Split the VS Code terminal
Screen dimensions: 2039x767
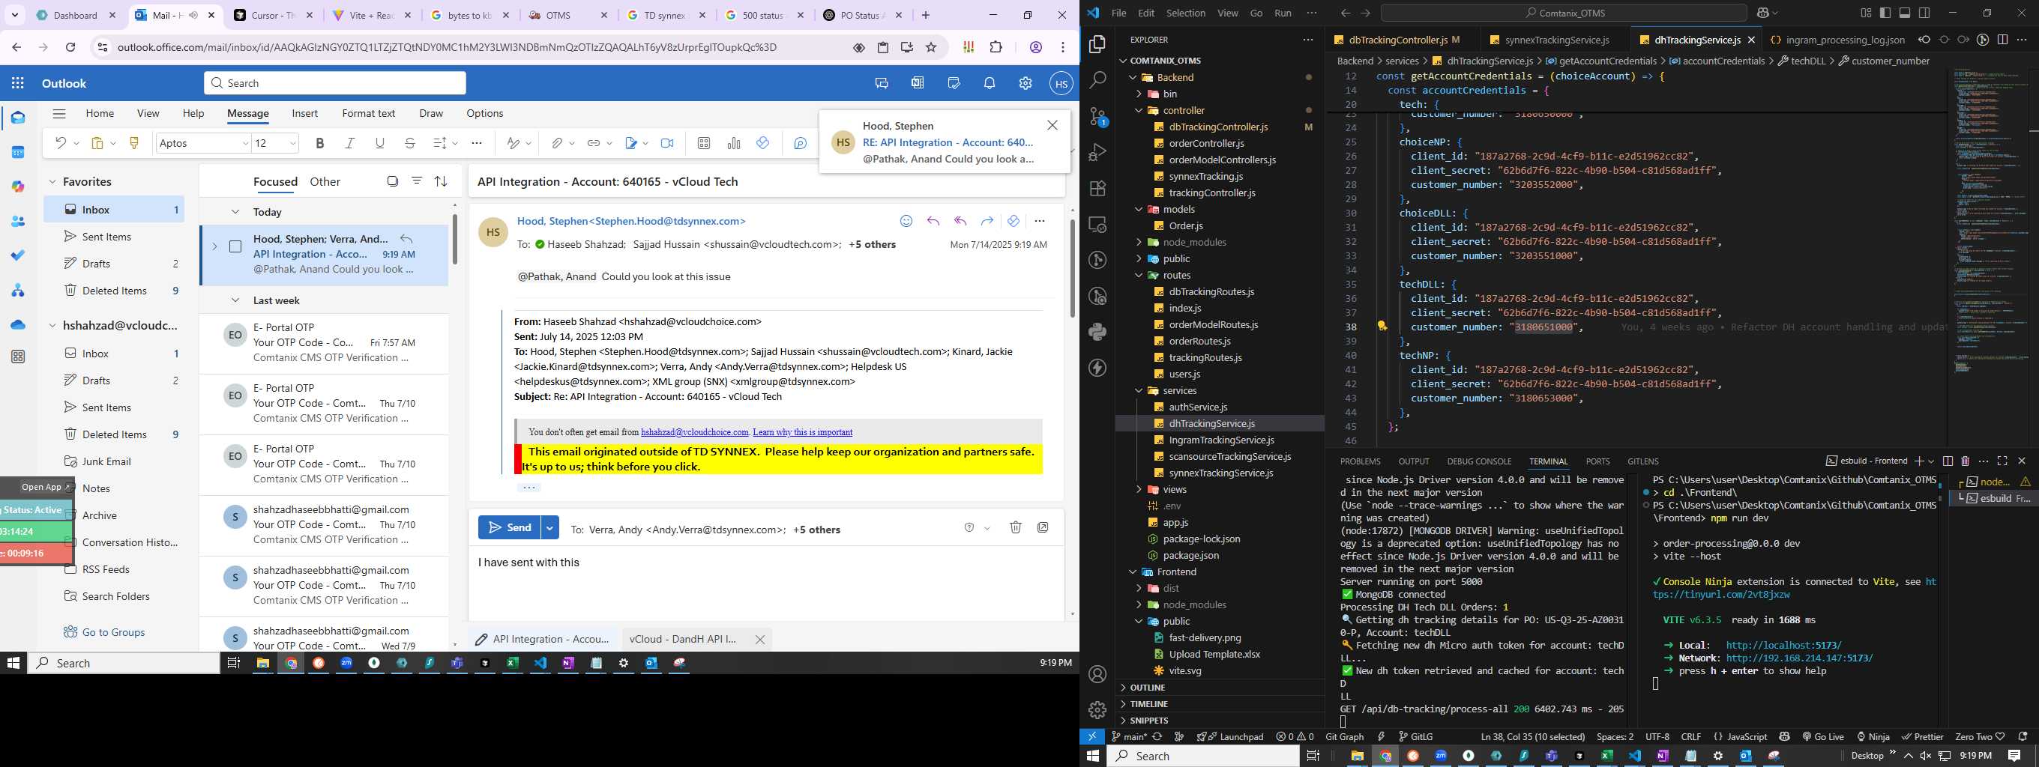coord(1948,461)
